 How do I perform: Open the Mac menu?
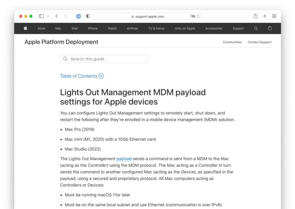click(x=58, y=28)
